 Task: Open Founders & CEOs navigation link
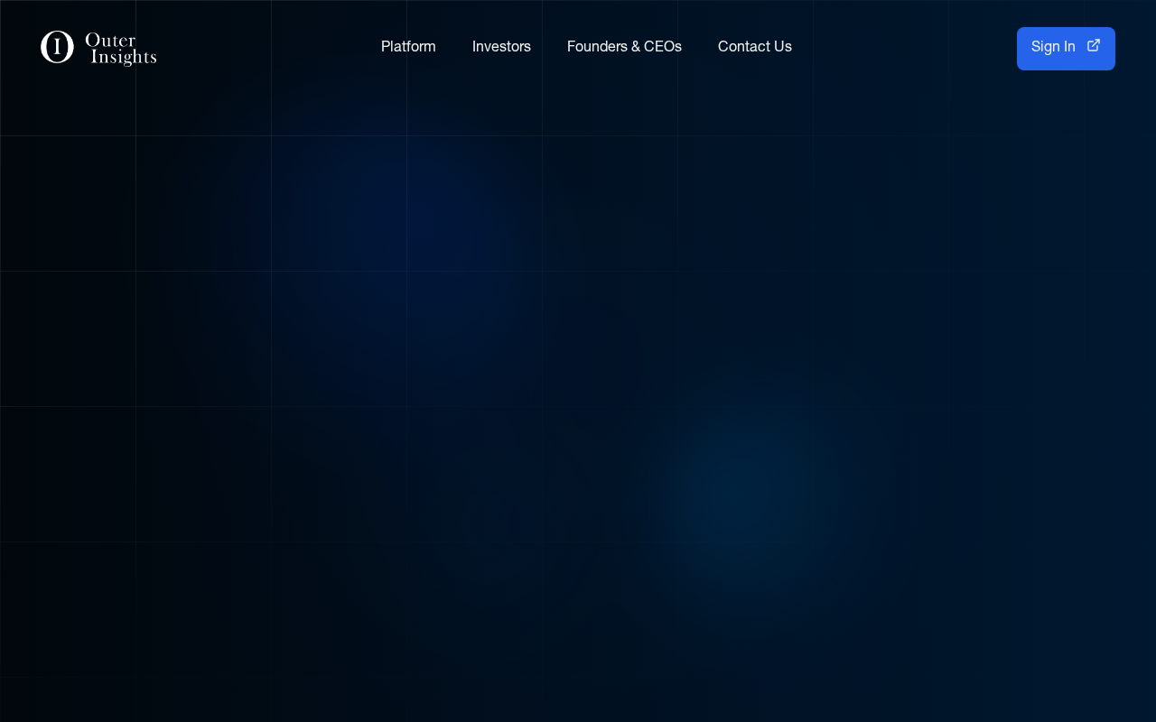(624, 47)
